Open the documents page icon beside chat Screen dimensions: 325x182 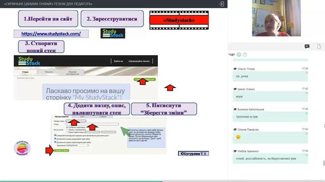tap(319, 47)
